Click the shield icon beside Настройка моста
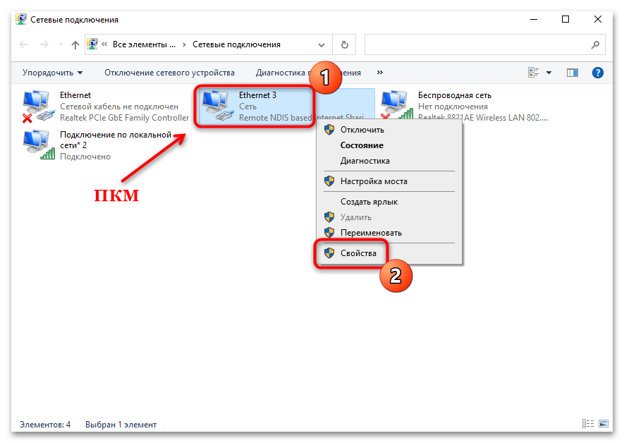Screen dimensions: 624x443 click(x=329, y=181)
